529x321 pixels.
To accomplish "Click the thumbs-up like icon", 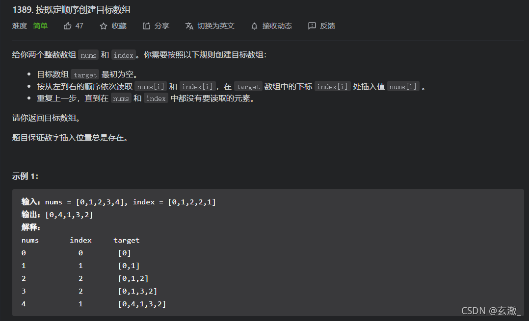I will [68, 26].
